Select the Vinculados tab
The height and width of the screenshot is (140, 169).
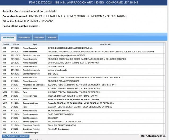tap(39, 38)
